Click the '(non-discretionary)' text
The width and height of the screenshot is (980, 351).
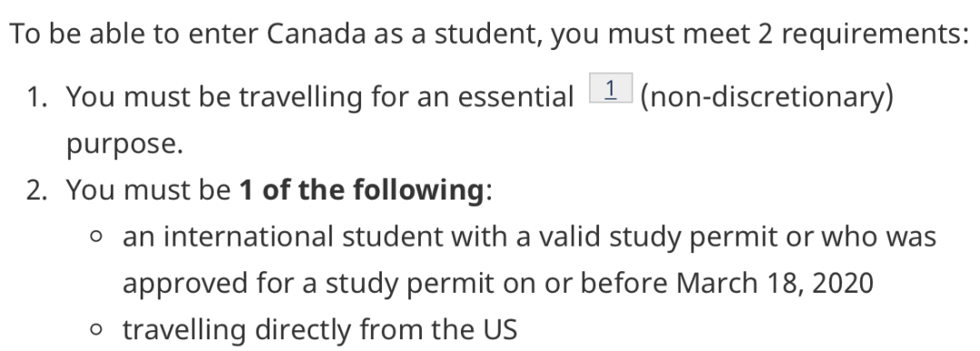point(767,97)
